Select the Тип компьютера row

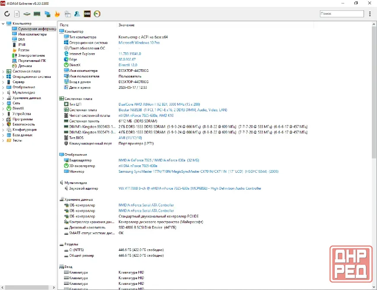(x=115, y=37)
